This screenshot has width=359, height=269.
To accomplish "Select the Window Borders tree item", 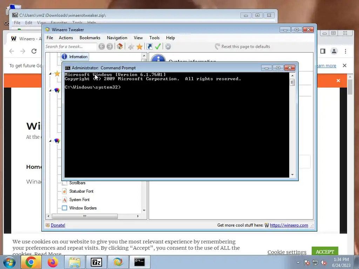I will (x=83, y=208).
